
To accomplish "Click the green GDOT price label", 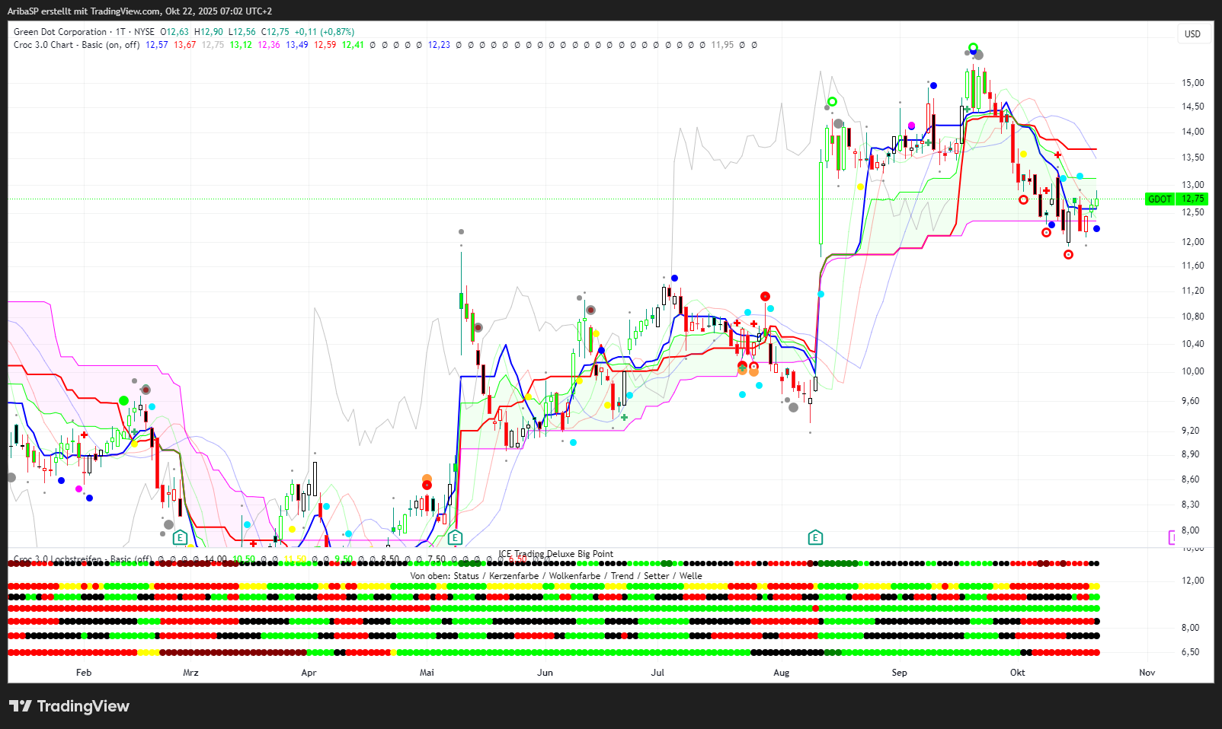I will point(1160,199).
